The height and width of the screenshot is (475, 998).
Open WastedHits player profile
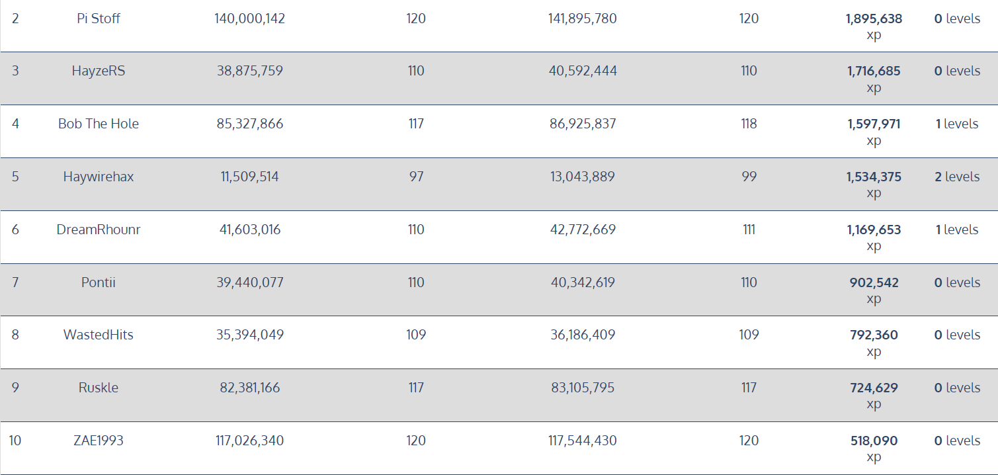click(99, 335)
